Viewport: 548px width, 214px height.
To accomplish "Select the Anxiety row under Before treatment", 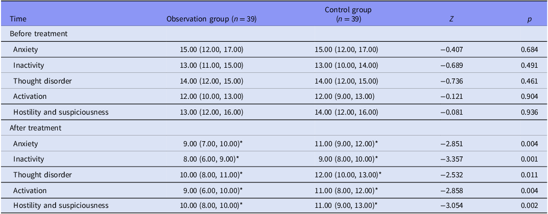I will coord(274,50).
